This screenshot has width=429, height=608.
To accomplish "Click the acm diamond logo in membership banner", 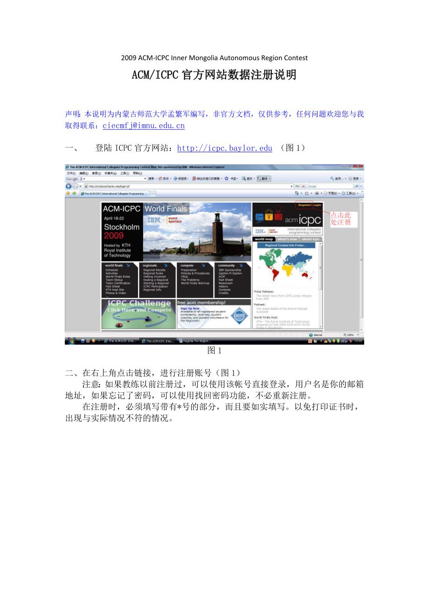I will [239, 315].
